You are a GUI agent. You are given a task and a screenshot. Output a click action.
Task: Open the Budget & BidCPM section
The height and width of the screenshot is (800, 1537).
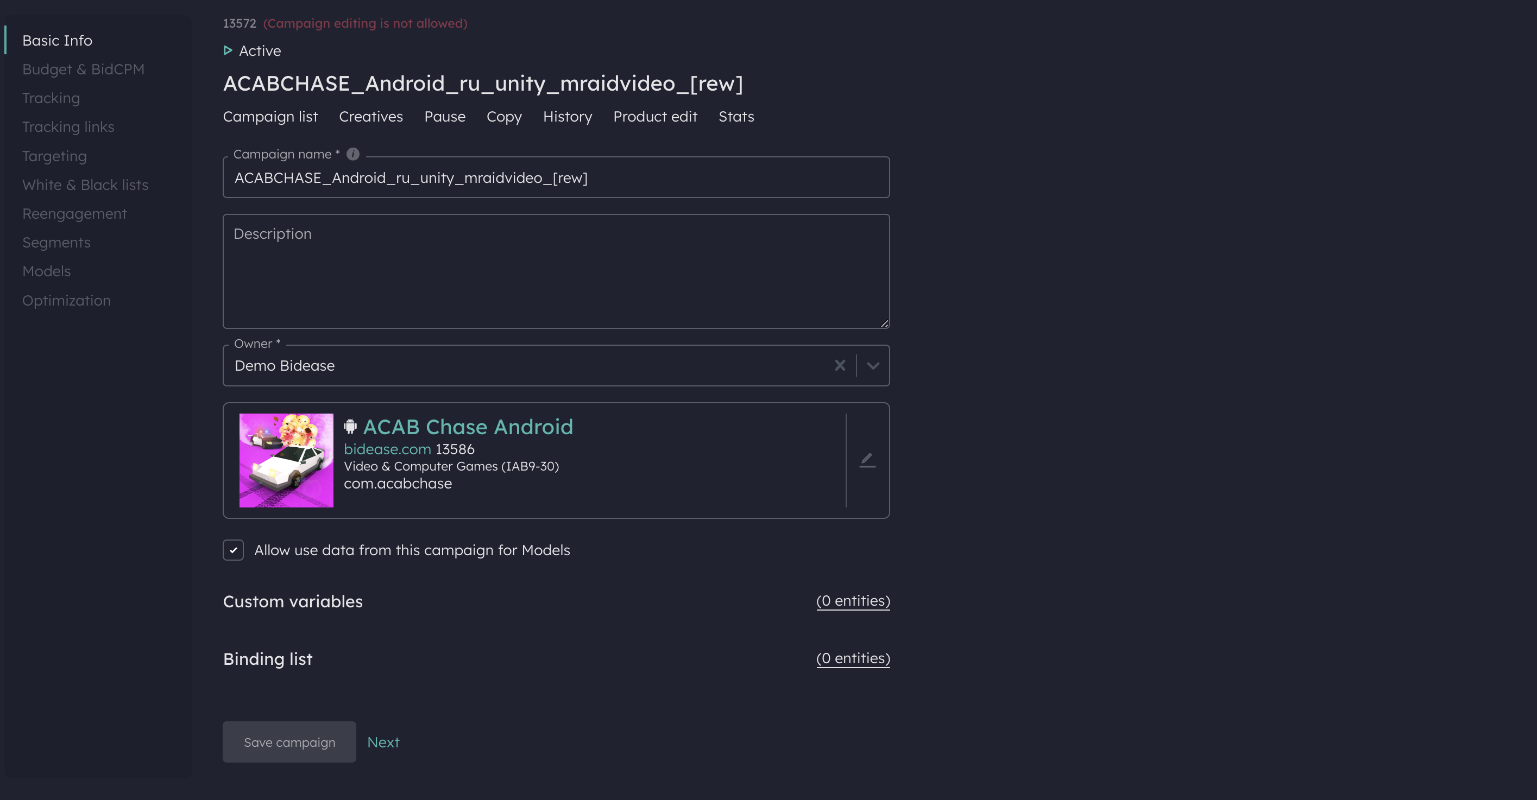click(83, 69)
